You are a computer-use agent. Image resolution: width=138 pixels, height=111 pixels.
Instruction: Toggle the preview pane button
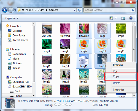pos(123,18)
